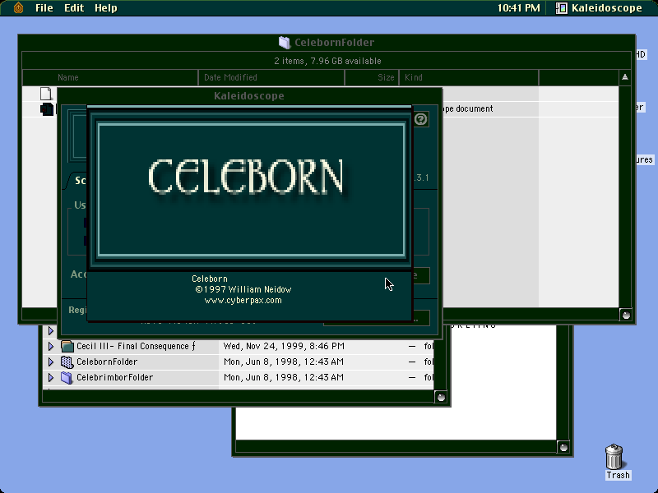Click the size box of the folder list window
Viewport: 658px width, 493px height.
[x=441, y=397]
